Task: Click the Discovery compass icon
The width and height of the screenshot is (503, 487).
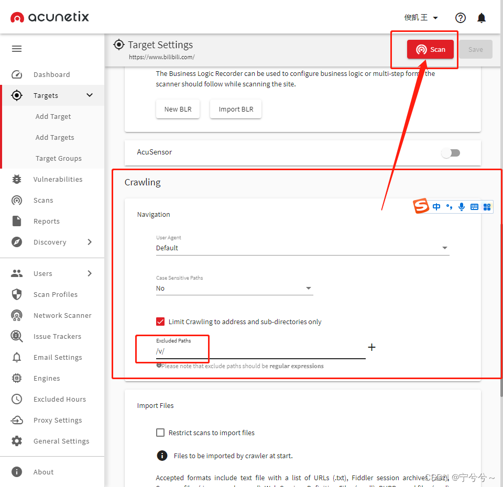Action: tap(17, 242)
